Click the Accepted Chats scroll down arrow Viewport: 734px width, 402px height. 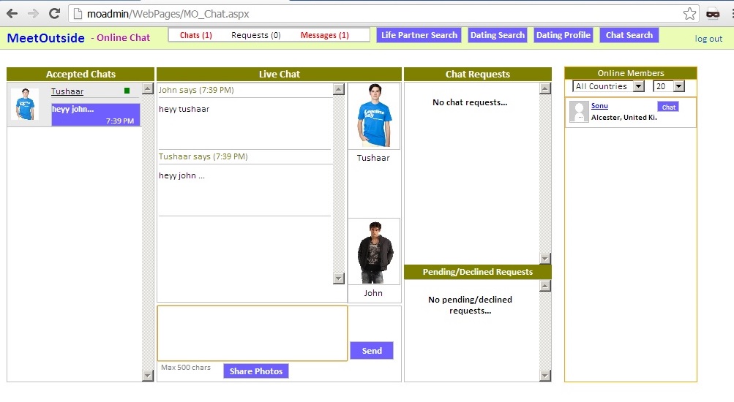click(147, 376)
